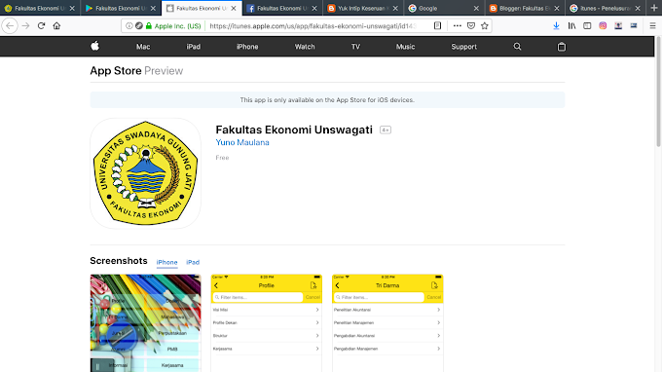This screenshot has width=662, height=372.
Task: Open the downloads arrow icon
Action: click(557, 25)
